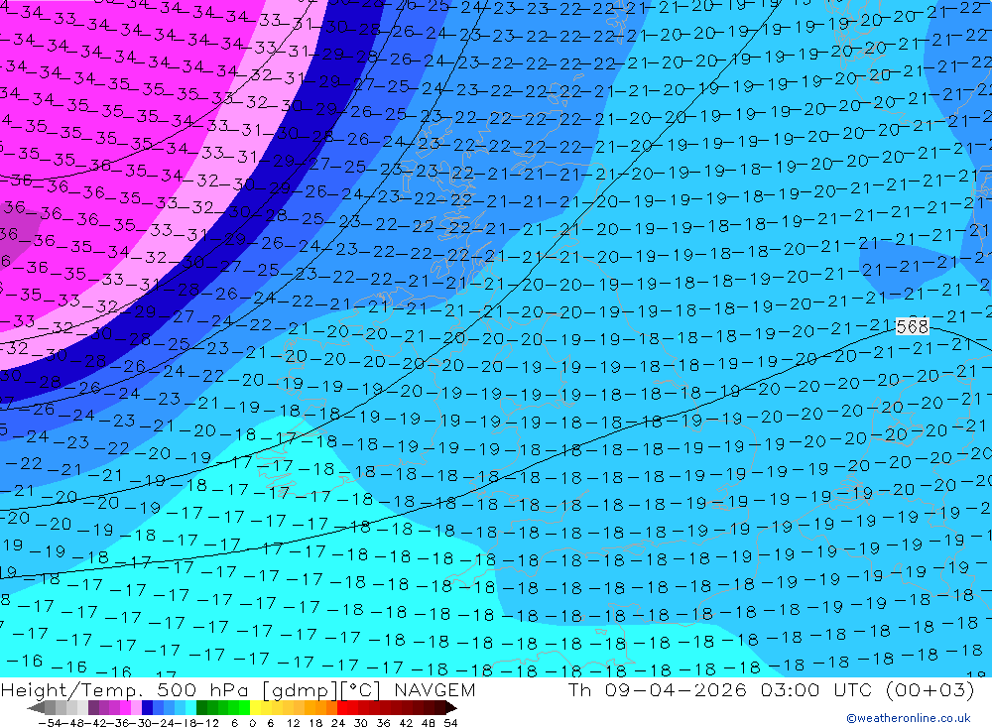This screenshot has width=992, height=727.
Task: Select the cyan legend swatch
Action: (190, 707)
